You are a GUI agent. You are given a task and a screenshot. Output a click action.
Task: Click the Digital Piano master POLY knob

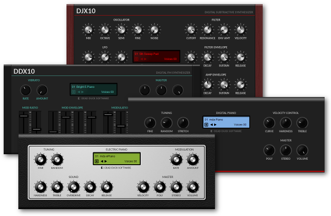pos(269,150)
